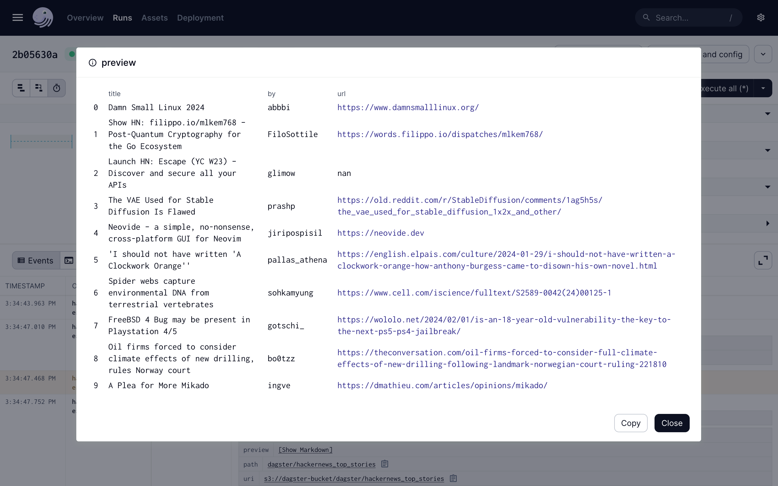Open the Assets tab
The height and width of the screenshot is (486, 778).
coord(154,18)
